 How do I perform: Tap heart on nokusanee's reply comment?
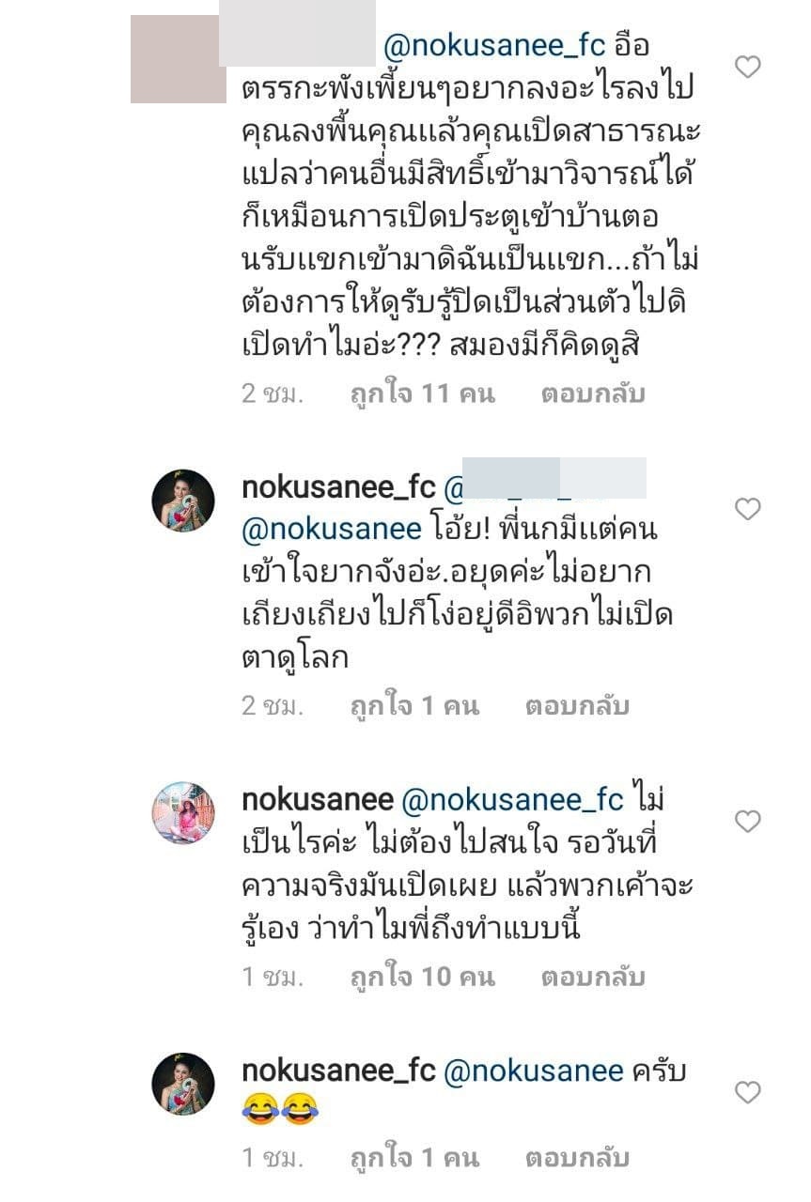point(747,823)
